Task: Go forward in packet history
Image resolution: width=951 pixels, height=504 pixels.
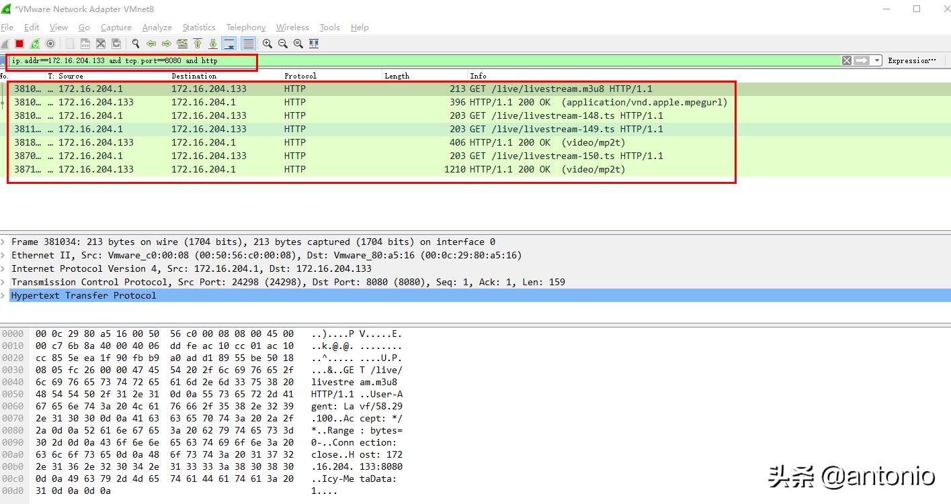Action: click(x=167, y=44)
